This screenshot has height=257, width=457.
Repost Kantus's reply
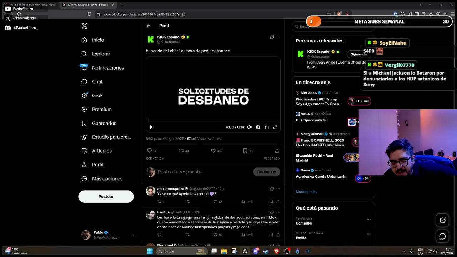pos(187,235)
